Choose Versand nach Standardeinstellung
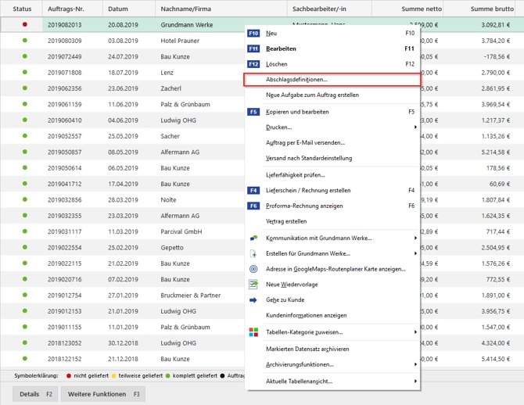This screenshot has height=405, width=524. [x=332, y=158]
